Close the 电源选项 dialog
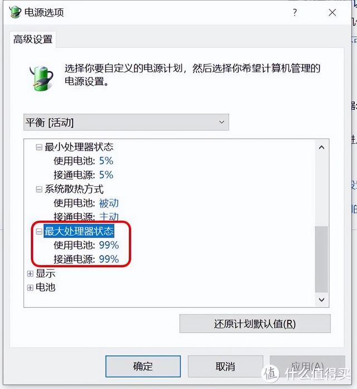 [x=332, y=12]
